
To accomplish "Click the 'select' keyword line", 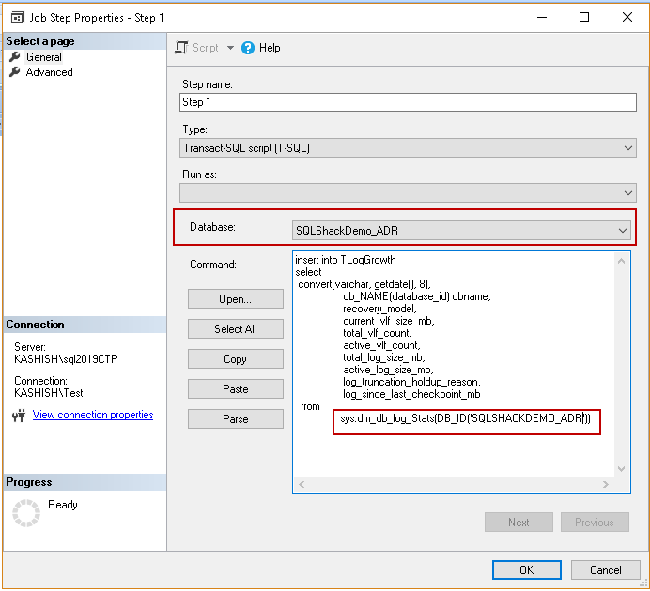I will click(308, 272).
